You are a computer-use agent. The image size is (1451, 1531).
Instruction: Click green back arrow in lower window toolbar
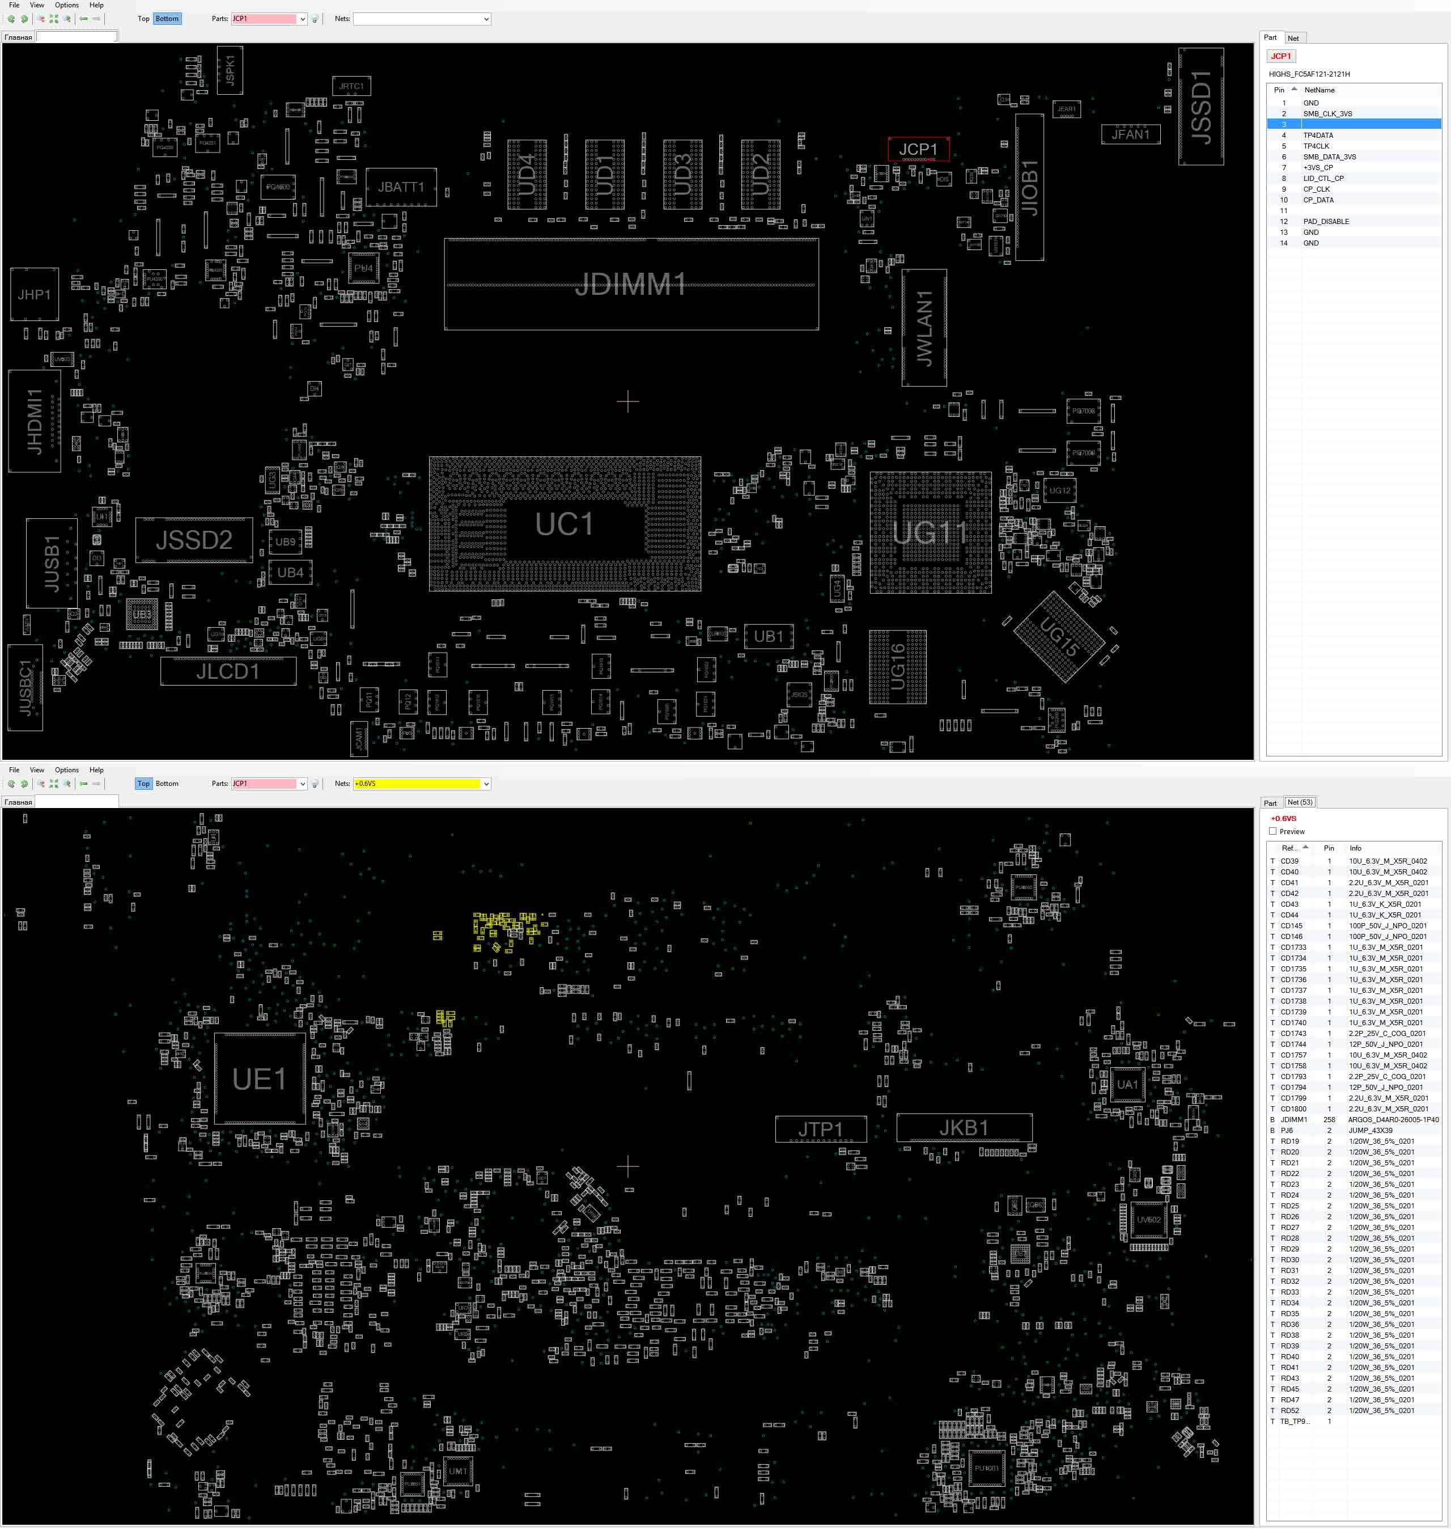point(83,784)
